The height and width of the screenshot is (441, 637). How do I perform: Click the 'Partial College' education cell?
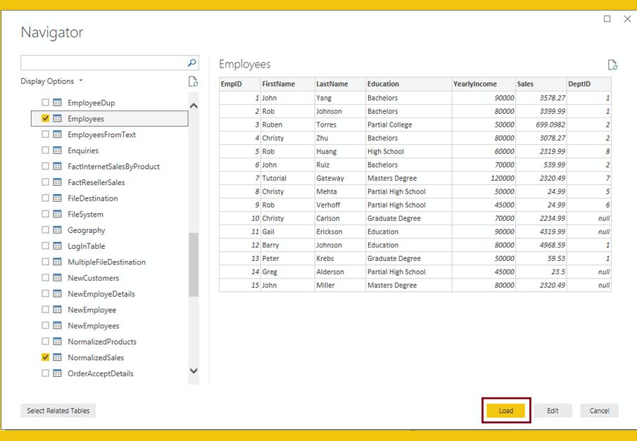click(x=409, y=124)
